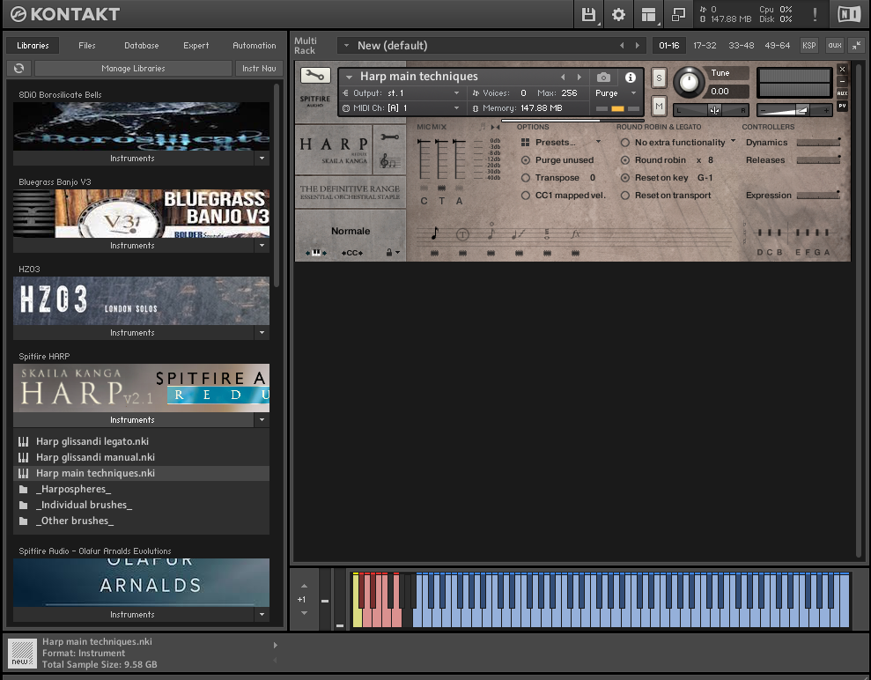This screenshot has width=871, height=680.
Task: Go to previous multi rack preset
Action: (622, 46)
